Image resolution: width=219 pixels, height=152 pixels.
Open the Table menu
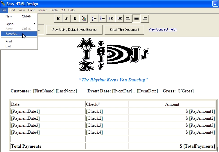click(54, 10)
